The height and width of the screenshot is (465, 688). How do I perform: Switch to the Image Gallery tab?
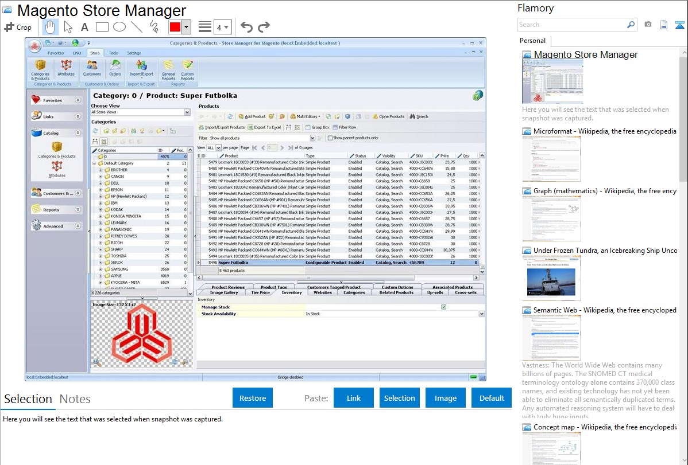[x=224, y=293]
